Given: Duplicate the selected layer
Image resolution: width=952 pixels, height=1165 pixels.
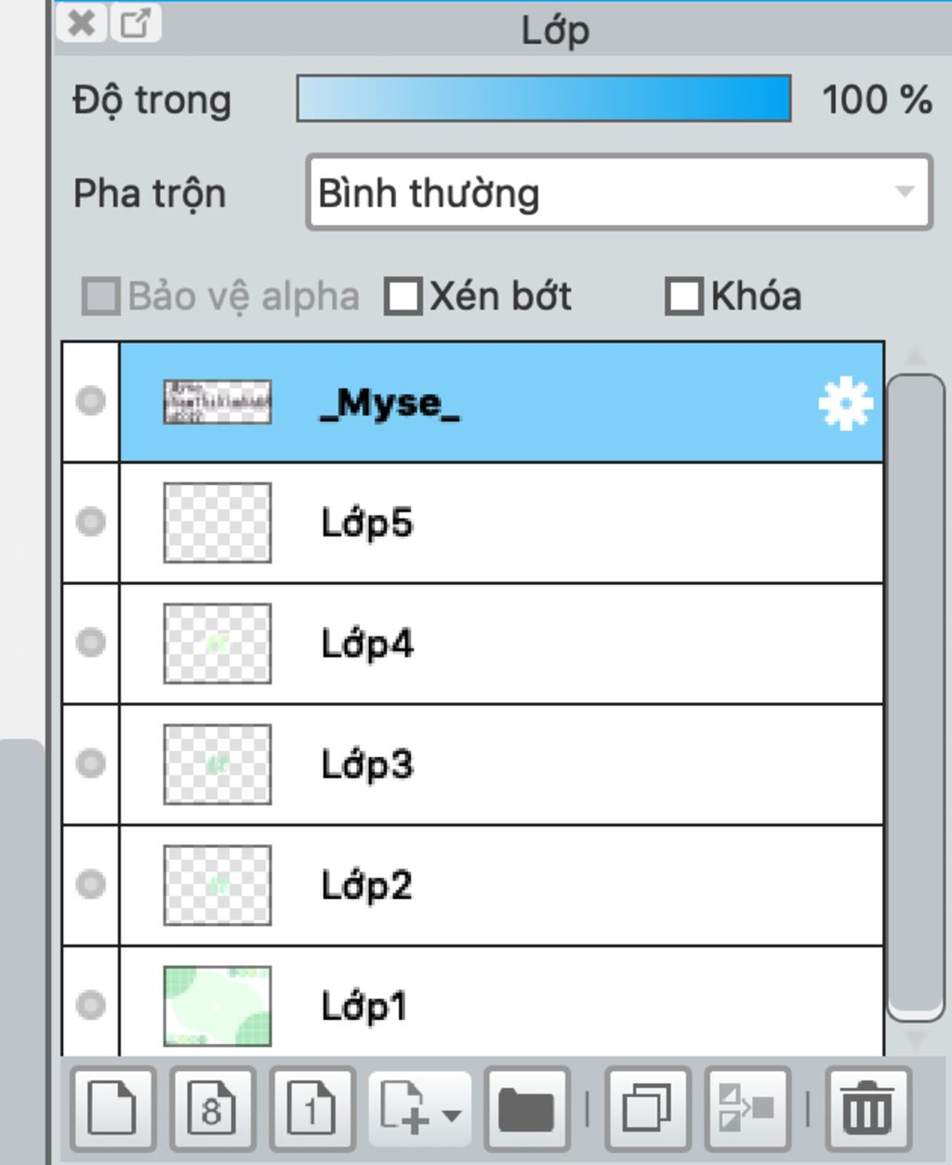Looking at the screenshot, I should tap(647, 1108).
